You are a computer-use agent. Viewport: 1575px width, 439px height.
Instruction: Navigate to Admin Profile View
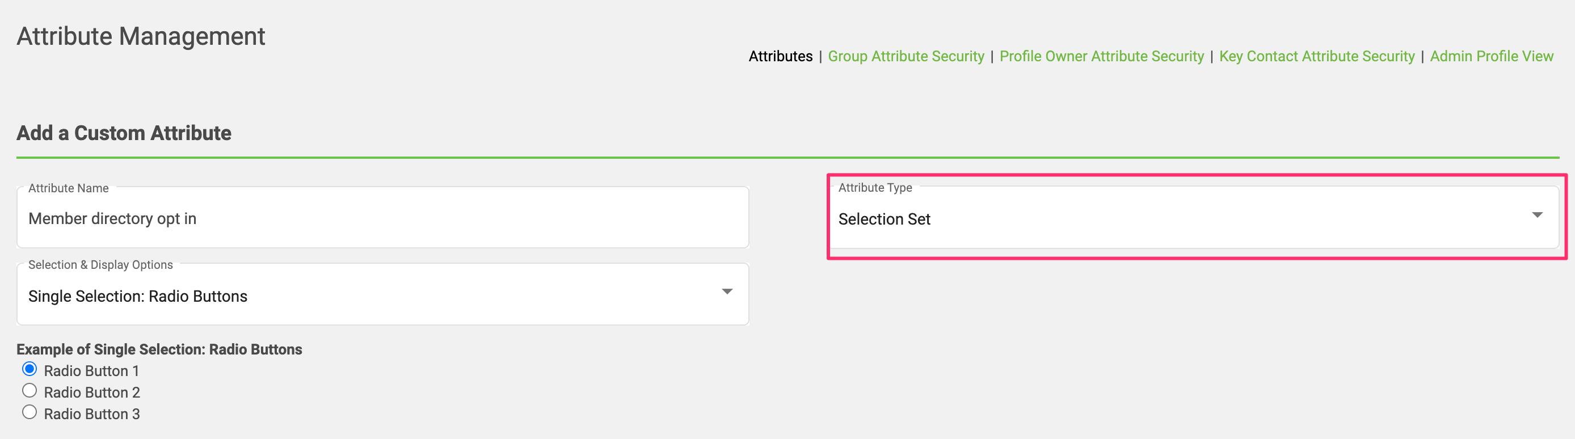click(1491, 56)
